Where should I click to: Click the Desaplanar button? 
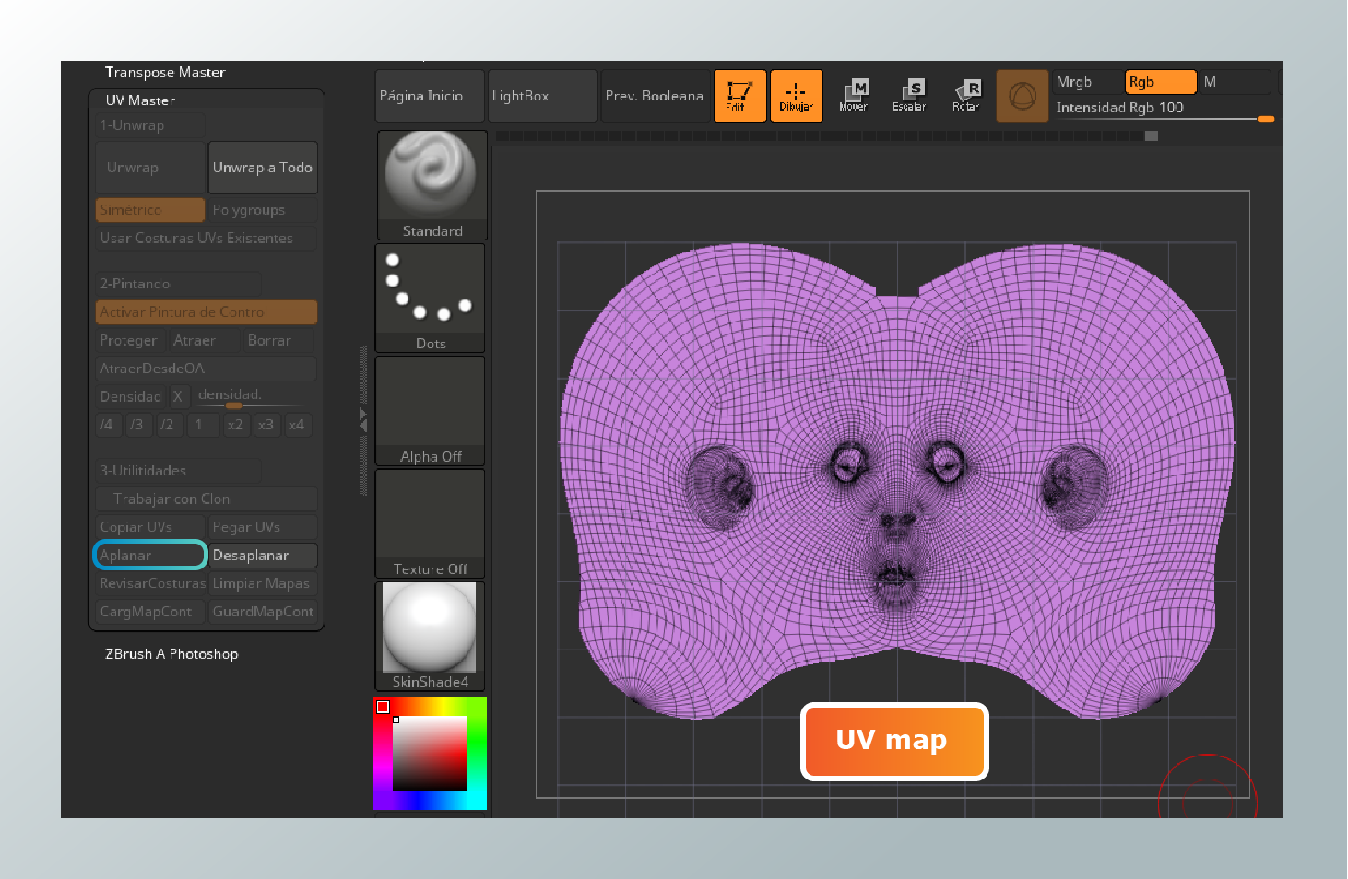(x=263, y=555)
